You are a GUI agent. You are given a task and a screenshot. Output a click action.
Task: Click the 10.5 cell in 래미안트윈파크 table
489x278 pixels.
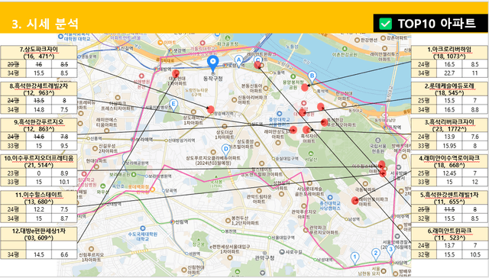coord(475,254)
